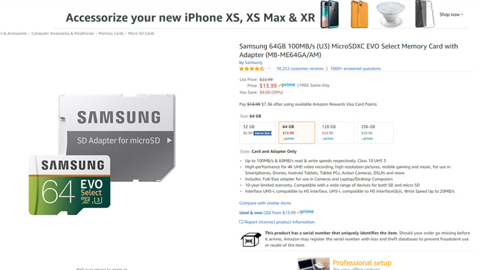Viewport: 480px width, 270px height.
Task: Open Memory Cards breadcrumb
Action: [x=111, y=33]
